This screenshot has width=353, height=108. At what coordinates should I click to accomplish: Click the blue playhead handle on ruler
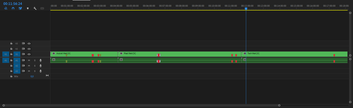246,9
